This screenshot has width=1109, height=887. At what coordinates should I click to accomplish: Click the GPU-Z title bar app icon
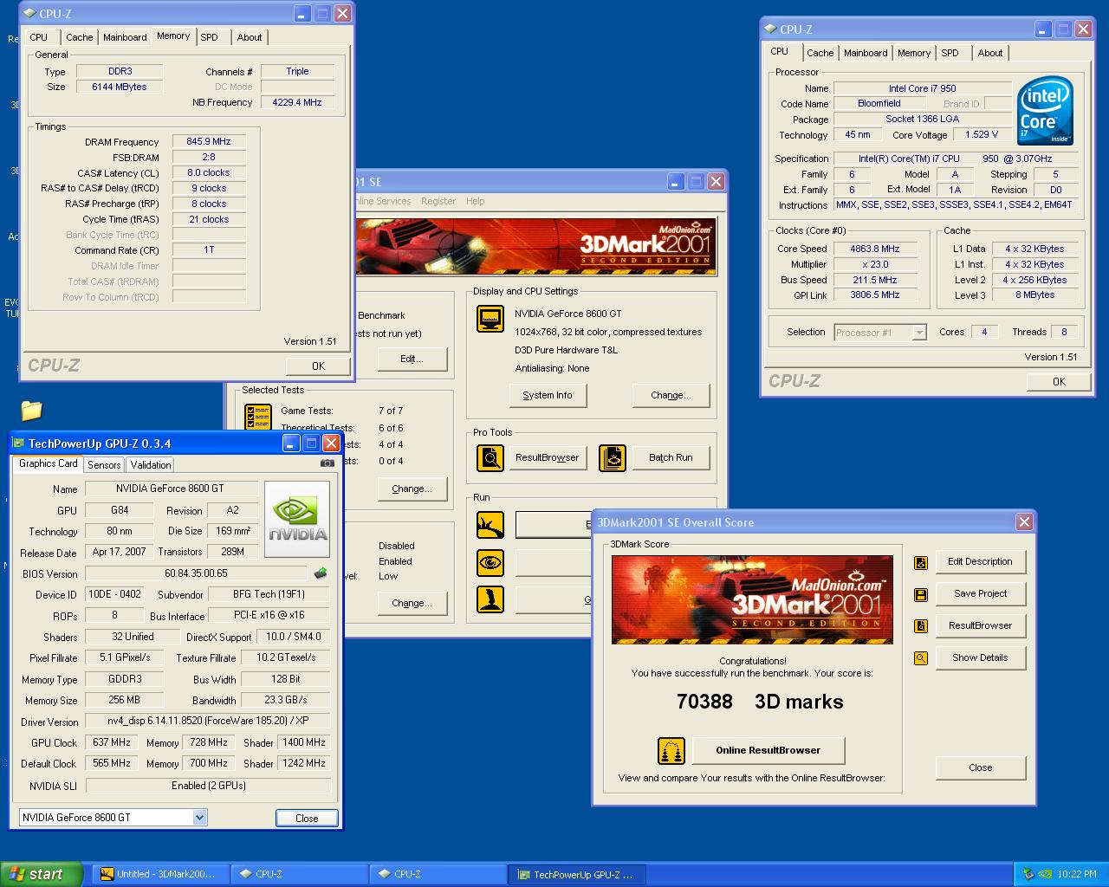[x=18, y=443]
